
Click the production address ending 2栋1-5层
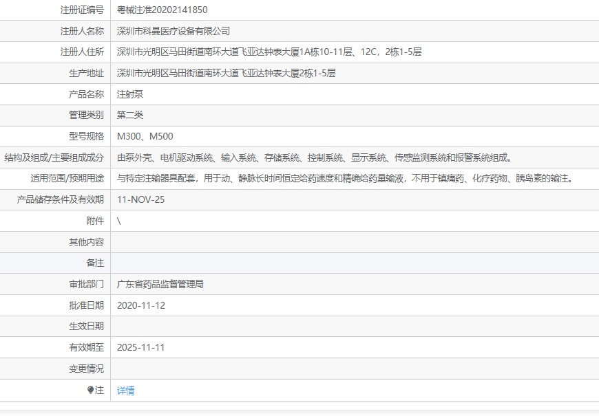pos(226,74)
